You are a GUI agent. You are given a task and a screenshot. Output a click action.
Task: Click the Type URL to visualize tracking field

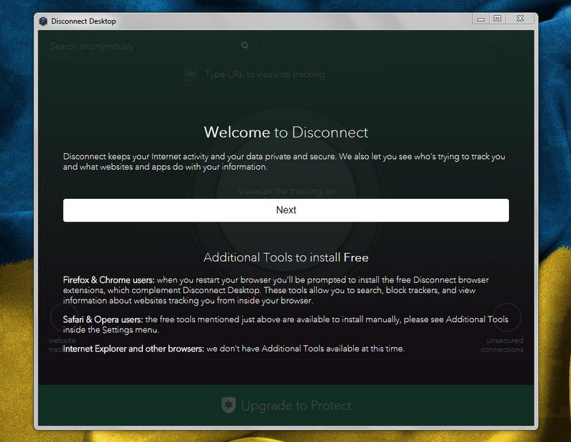(x=286, y=74)
